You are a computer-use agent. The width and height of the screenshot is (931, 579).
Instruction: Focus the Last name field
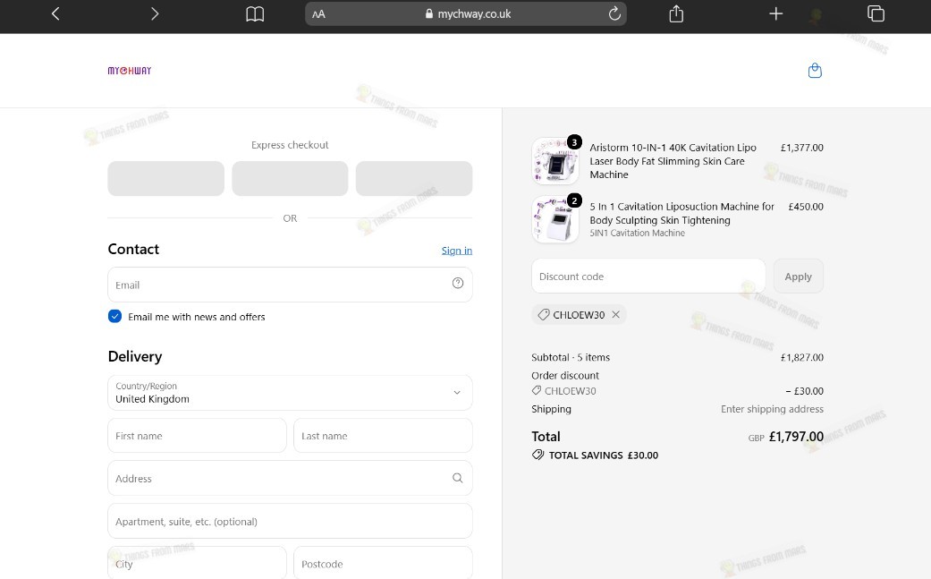[x=383, y=436]
